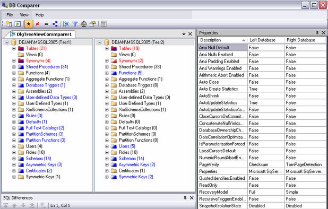Expand Tables (19) in Test2 tree
Image resolution: width=328 pixels, height=209 pixels.
[107, 48]
